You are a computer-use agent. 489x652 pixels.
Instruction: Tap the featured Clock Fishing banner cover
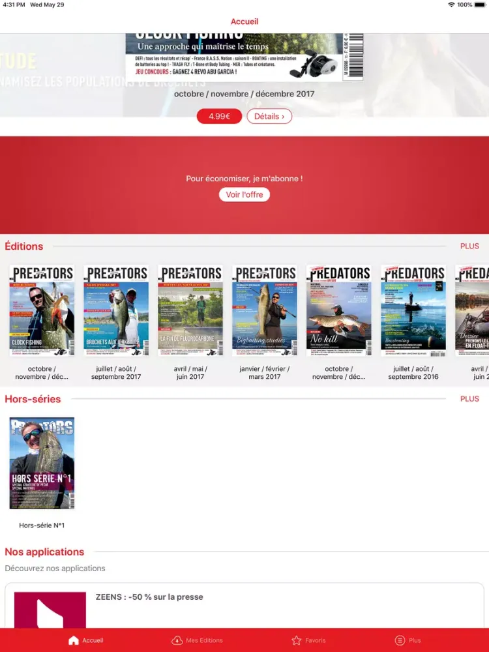(244, 57)
